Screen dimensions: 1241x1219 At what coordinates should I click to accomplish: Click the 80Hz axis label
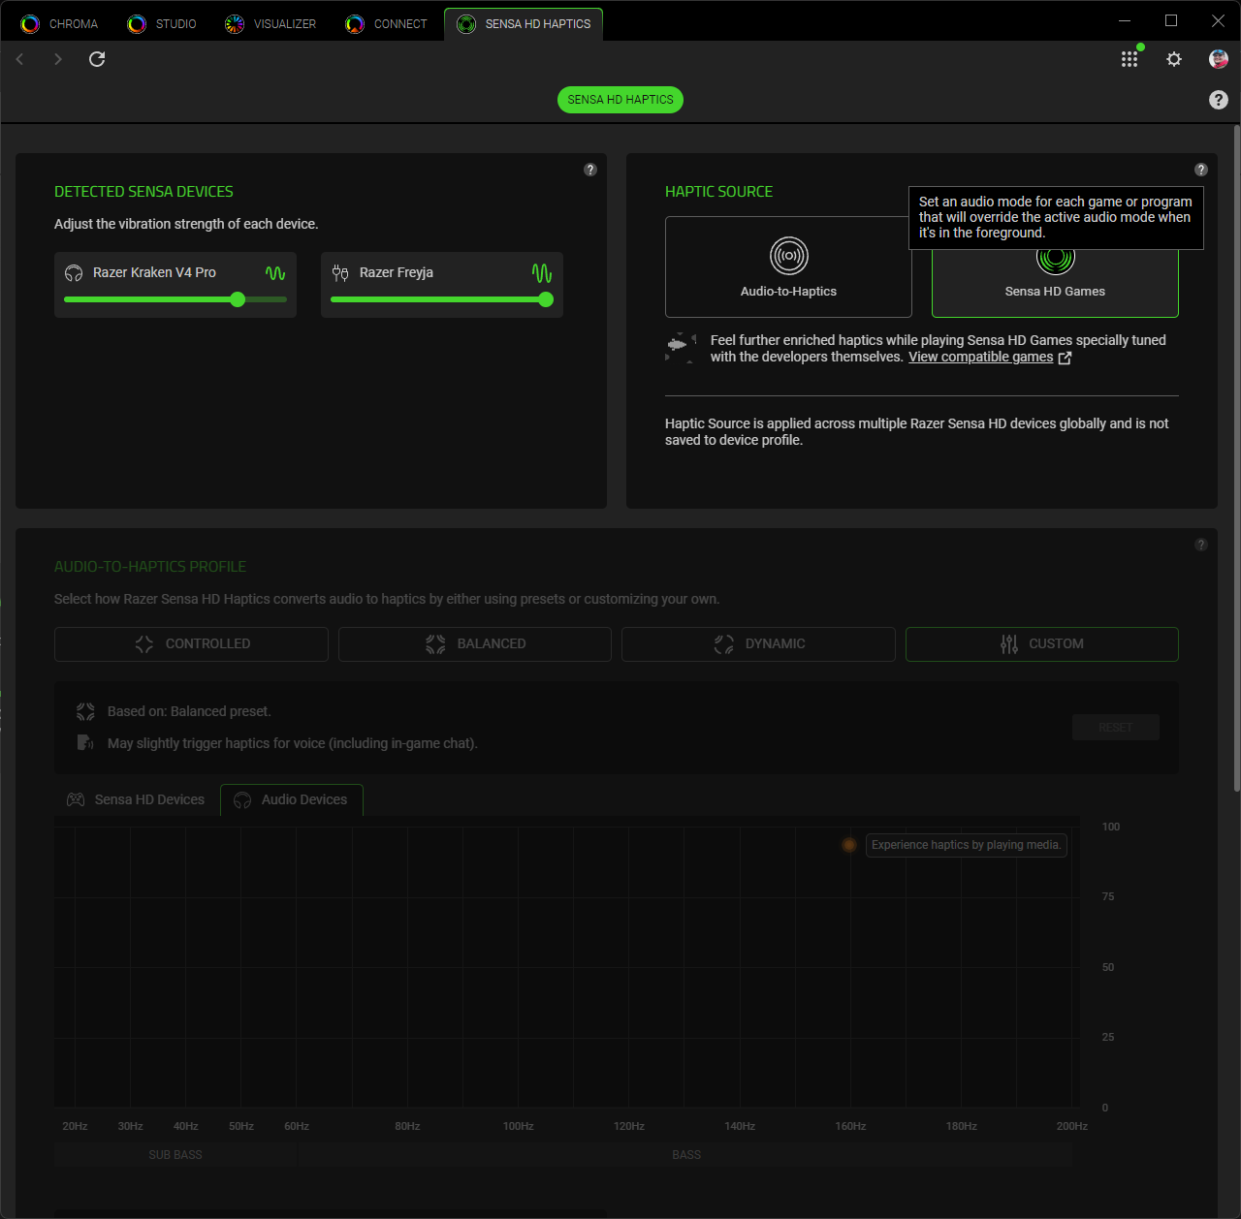click(x=407, y=1126)
